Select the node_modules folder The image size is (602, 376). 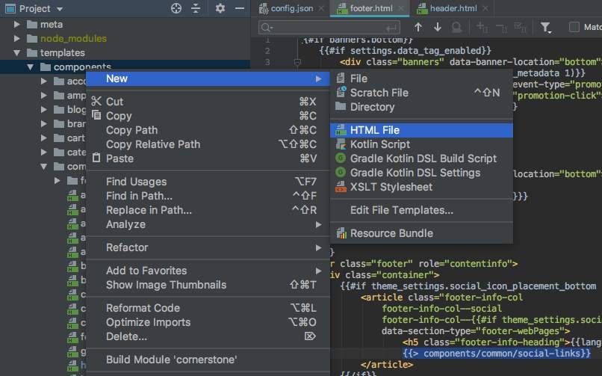click(73, 38)
